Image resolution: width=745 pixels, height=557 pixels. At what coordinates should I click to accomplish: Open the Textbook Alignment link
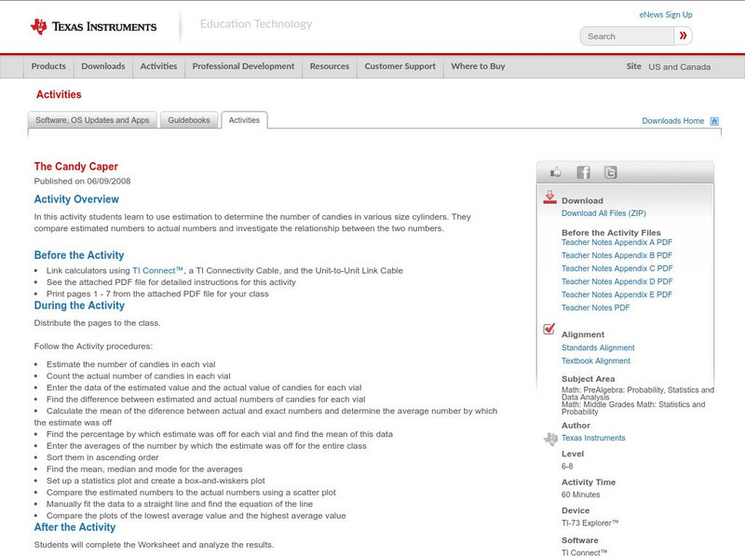596,361
